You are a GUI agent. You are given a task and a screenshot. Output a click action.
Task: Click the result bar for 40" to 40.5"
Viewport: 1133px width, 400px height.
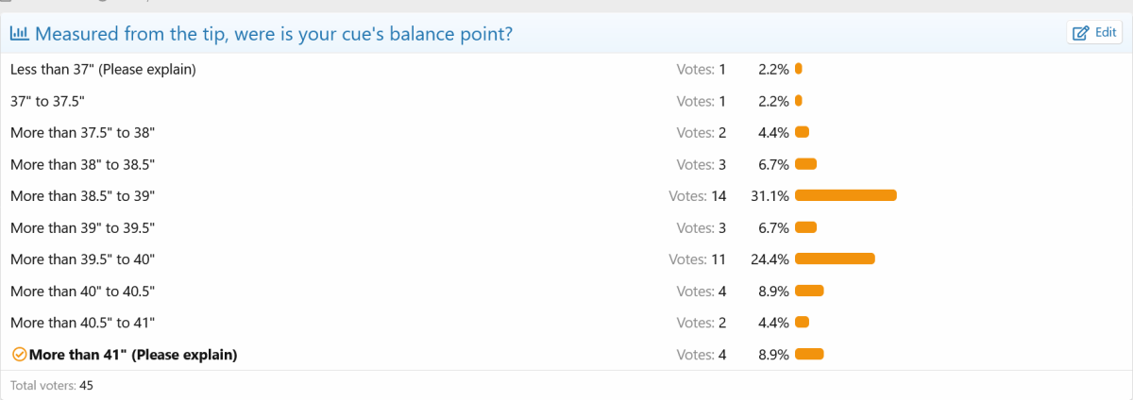809,291
